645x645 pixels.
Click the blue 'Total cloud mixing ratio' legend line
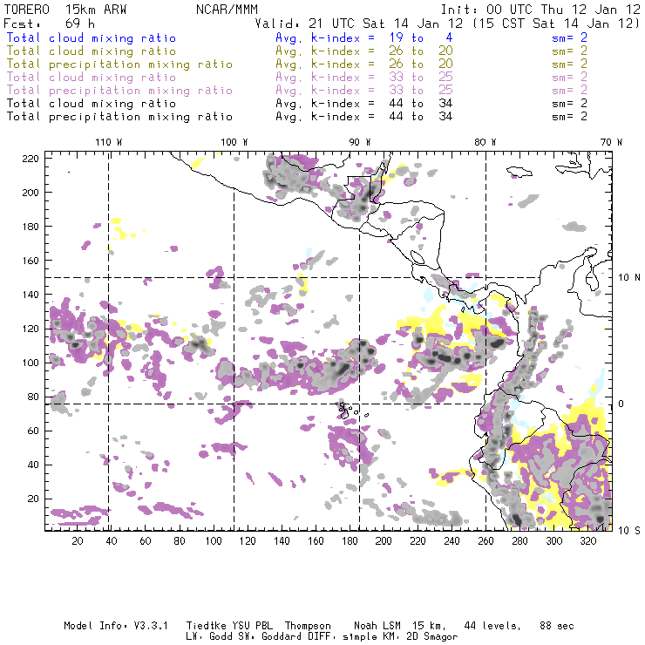coord(92,37)
